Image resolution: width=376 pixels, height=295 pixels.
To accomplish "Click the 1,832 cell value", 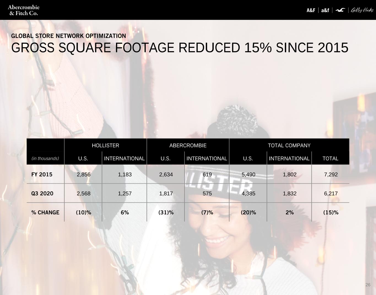I will click(x=290, y=194).
